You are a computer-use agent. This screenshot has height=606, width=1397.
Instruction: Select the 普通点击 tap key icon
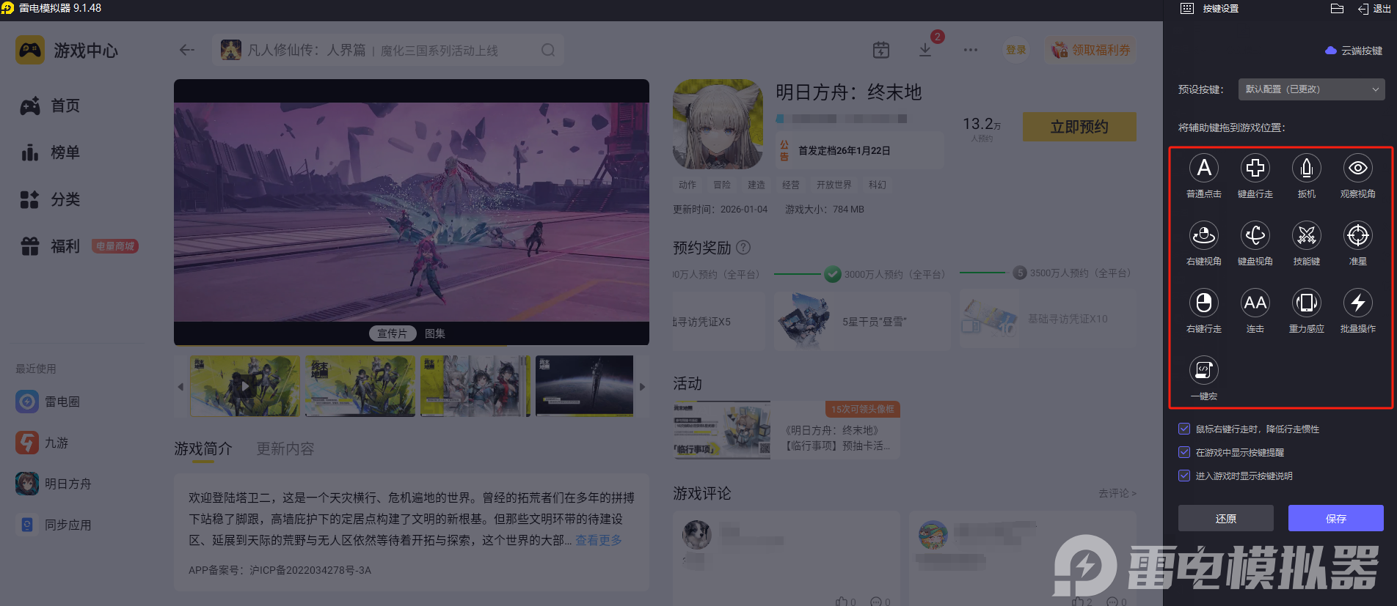(x=1204, y=168)
